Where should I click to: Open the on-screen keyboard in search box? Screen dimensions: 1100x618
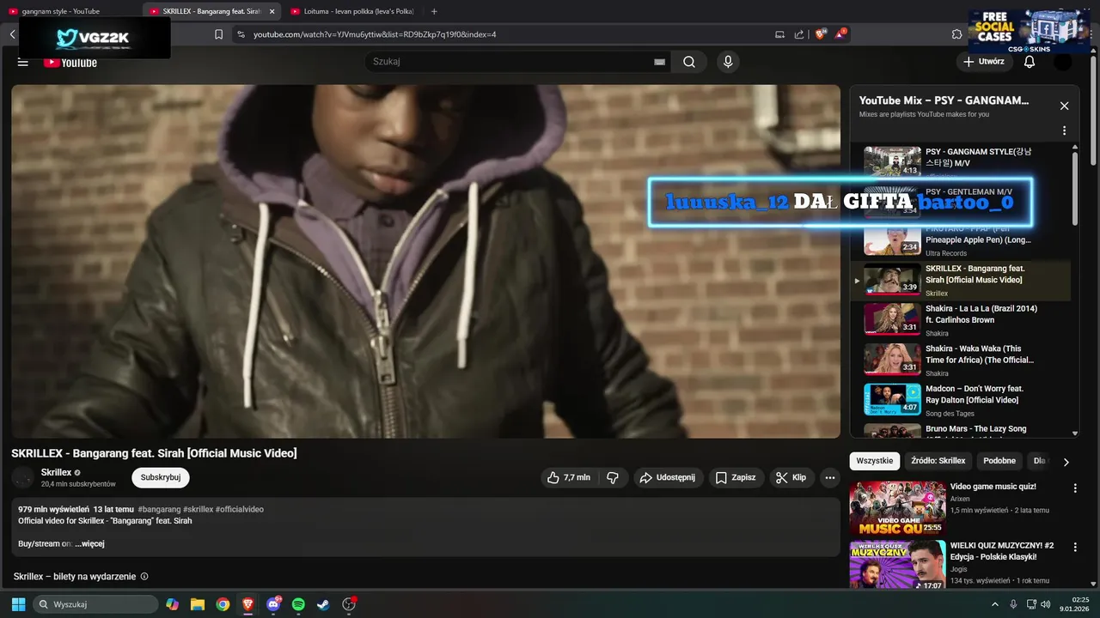660,62
